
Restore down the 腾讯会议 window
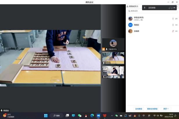click(x=173, y=2)
